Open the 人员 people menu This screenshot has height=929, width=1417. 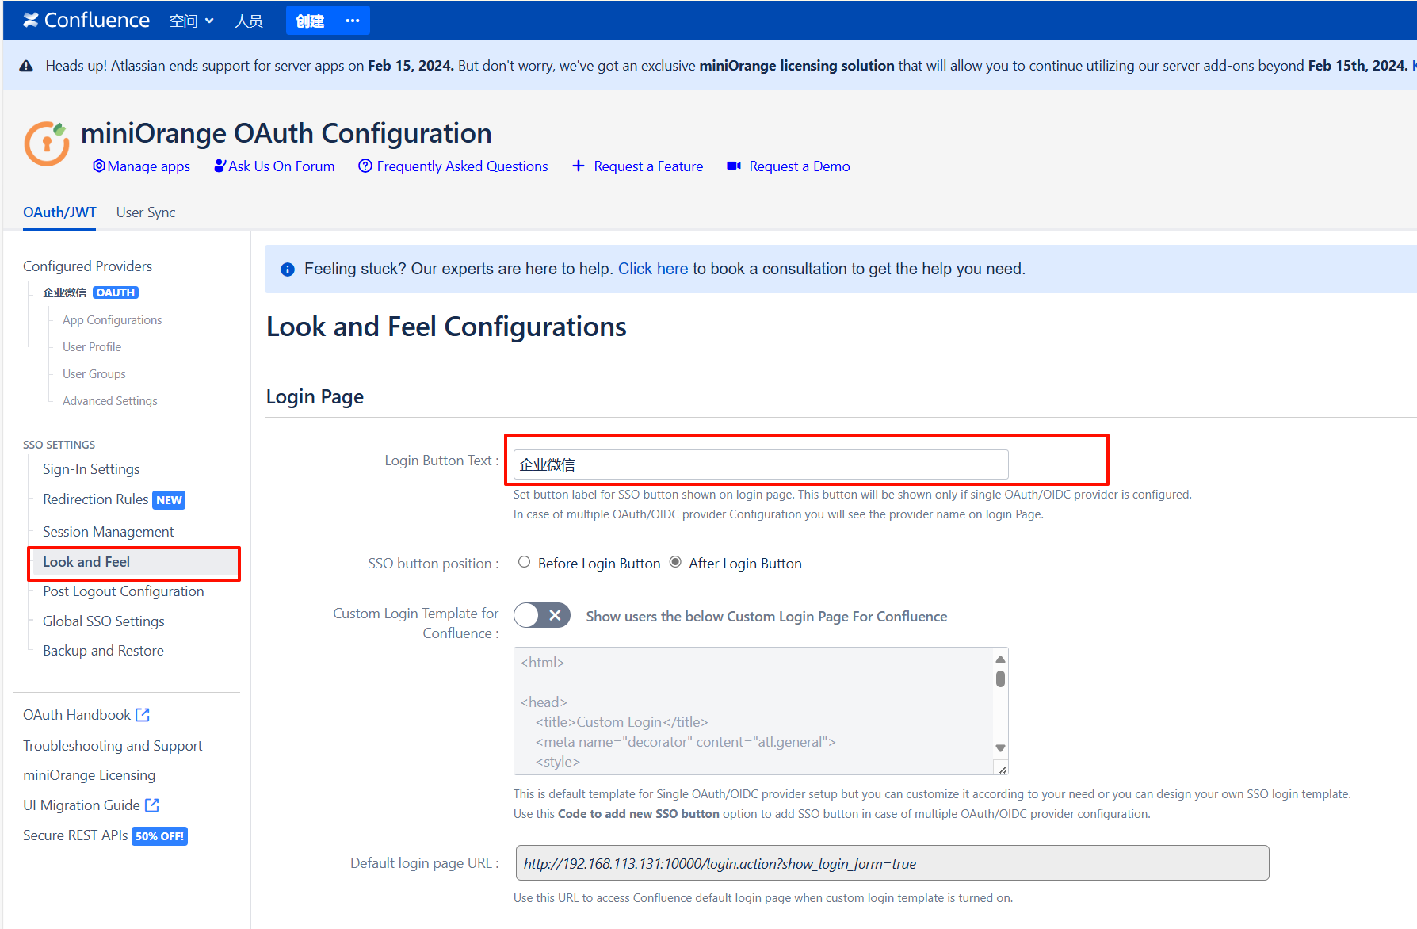(x=249, y=21)
